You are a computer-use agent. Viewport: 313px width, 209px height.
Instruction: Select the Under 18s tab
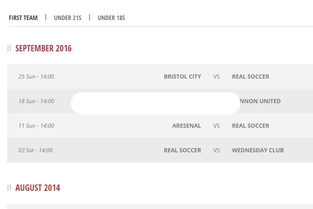111,18
